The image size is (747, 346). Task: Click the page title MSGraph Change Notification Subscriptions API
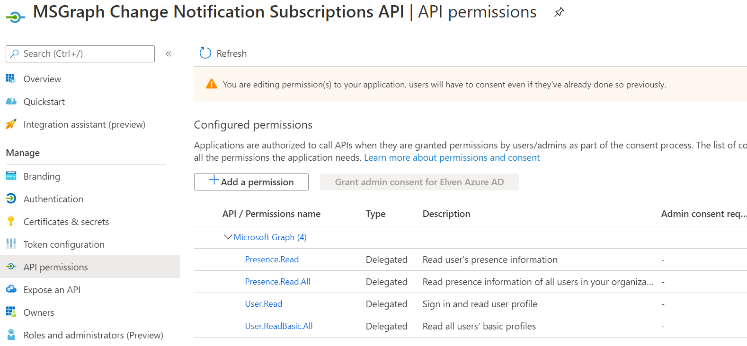[219, 12]
